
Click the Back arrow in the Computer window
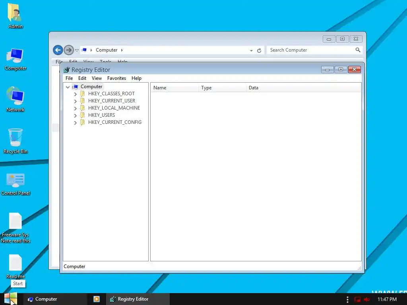tap(58, 50)
